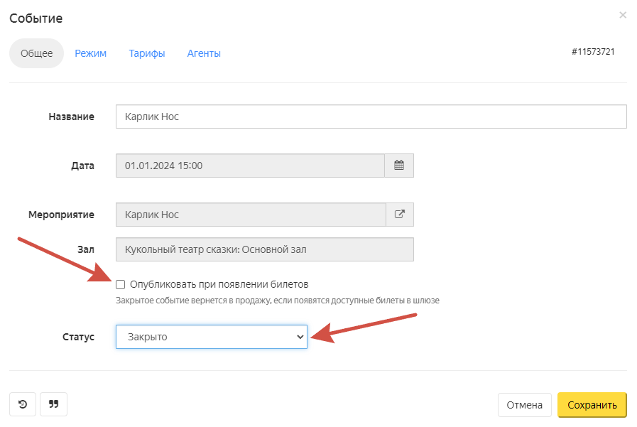This screenshot has width=637, height=427.
Task: Enable "Опубликовать при появлении билетов" checkbox
Action: click(121, 284)
